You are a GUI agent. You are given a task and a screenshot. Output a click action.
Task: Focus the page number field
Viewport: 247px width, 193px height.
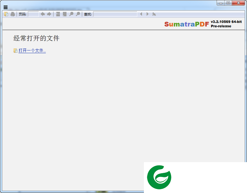(x=33, y=14)
